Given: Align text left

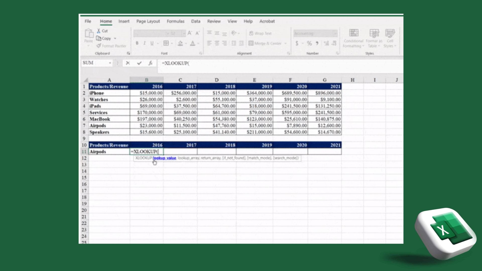Looking at the screenshot, I should click(209, 43).
